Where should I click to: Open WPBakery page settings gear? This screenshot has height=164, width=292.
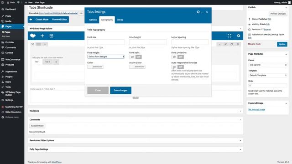click(x=239, y=36)
